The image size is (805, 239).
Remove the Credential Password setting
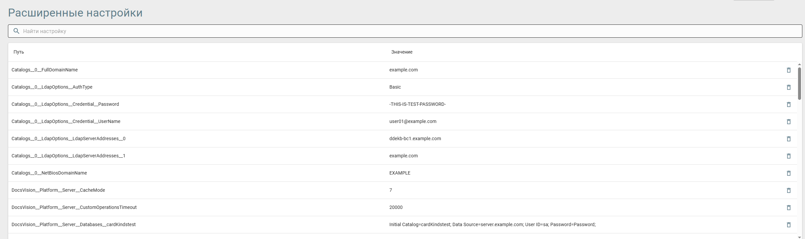click(788, 104)
